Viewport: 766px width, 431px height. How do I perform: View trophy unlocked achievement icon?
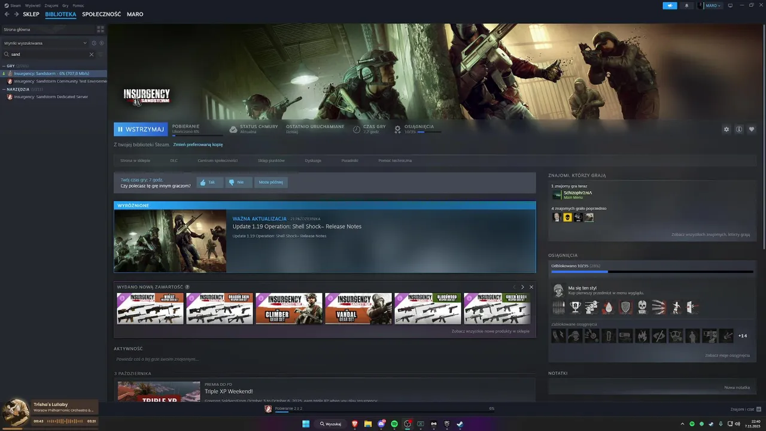pos(575,308)
